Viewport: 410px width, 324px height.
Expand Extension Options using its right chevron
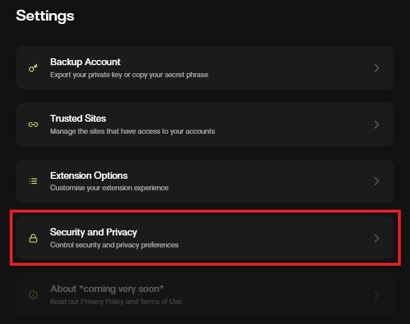tap(376, 181)
